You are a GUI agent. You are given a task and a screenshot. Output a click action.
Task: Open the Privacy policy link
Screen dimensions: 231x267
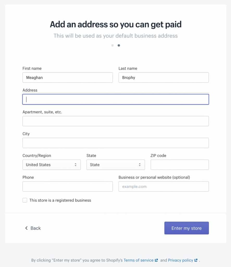point(180,260)
